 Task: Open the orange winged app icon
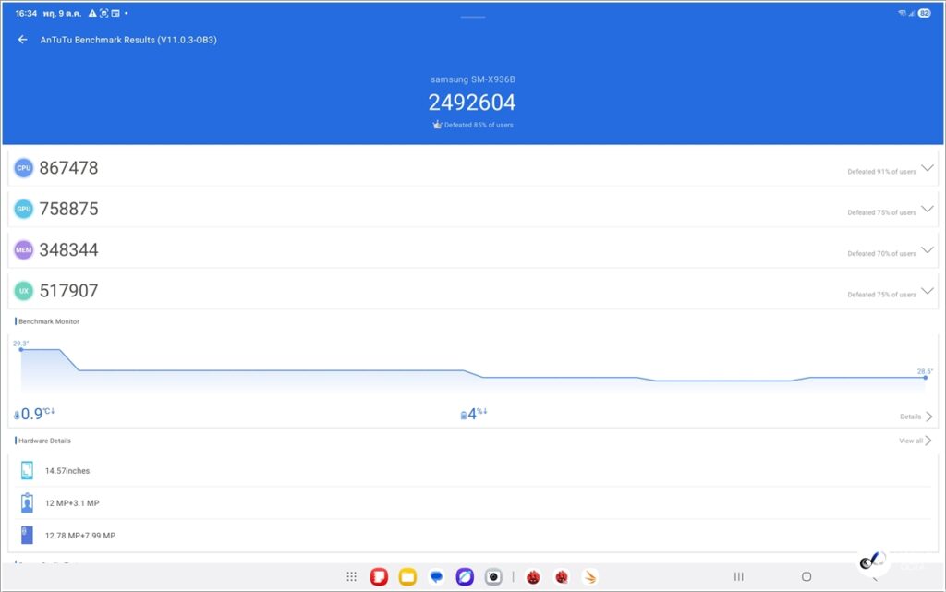point(589,577)
